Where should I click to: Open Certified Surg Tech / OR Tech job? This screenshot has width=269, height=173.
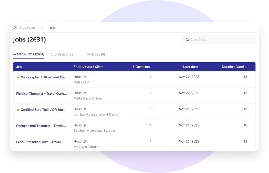(42, 110)
